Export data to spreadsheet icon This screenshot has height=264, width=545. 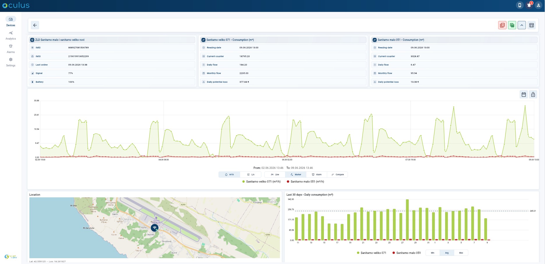(512, 25)
